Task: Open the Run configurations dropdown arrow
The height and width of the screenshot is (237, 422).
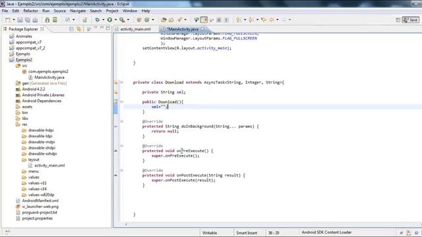Action: [x=116, y=20]
